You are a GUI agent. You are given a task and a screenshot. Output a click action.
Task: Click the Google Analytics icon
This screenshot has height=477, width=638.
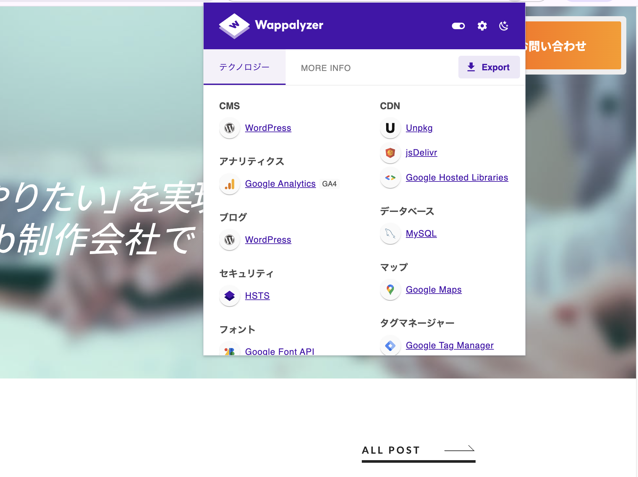point(229,184)
